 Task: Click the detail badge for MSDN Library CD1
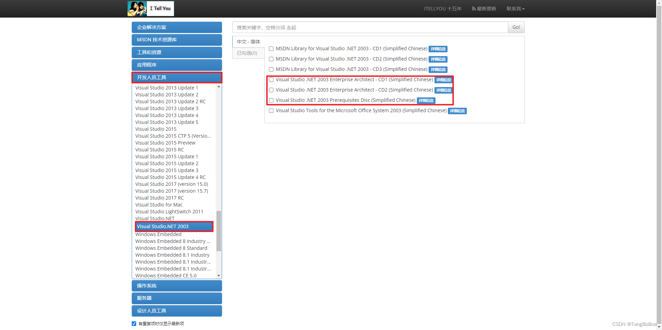(438, 49)
